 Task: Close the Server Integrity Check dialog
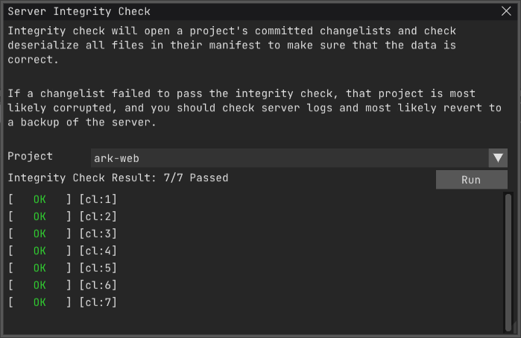point(507,11)
